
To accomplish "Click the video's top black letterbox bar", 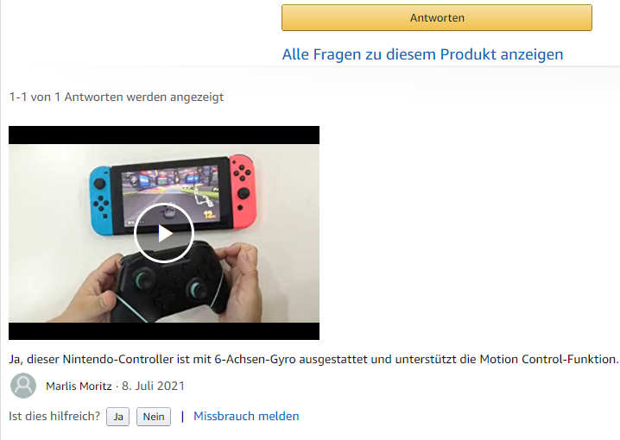I will coord(164,135).
